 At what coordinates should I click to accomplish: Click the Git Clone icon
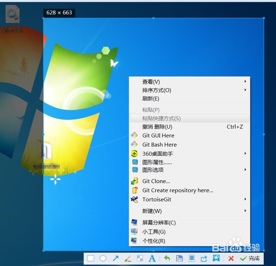tap(134, 181)
